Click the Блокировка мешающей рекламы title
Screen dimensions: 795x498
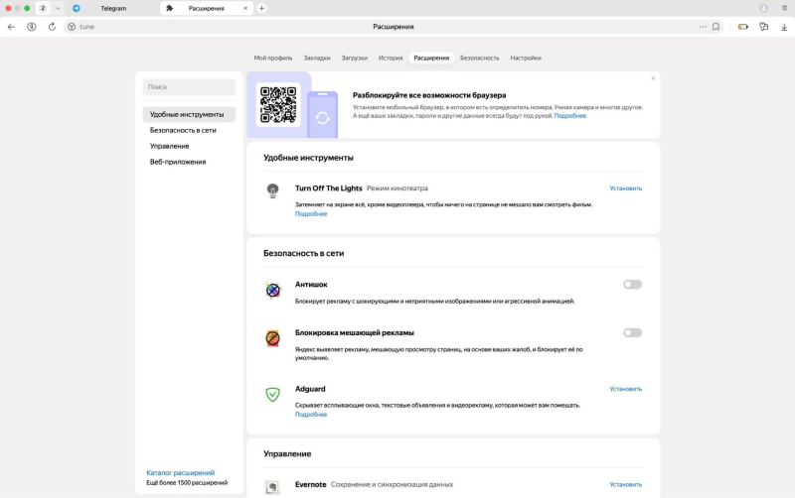[x=355, y=332]
